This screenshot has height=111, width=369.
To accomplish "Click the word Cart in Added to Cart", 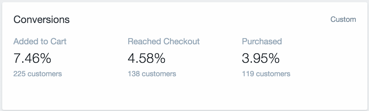I will click(58, 41).
